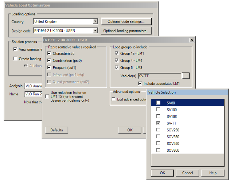This screenshot has width=230, height=182.
Task: Close the EN1991-2 UK 2009 dialog
Action: coord(192,40)
